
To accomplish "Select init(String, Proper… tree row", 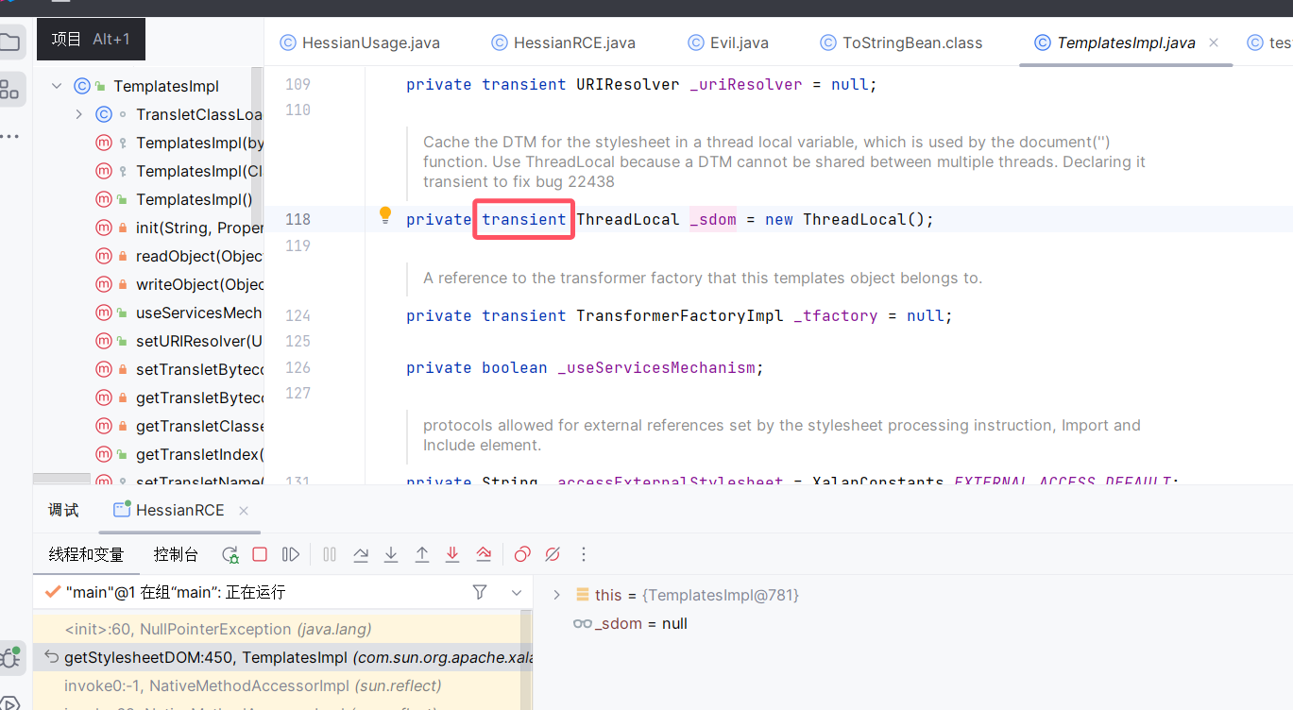I will pos(179,228).
